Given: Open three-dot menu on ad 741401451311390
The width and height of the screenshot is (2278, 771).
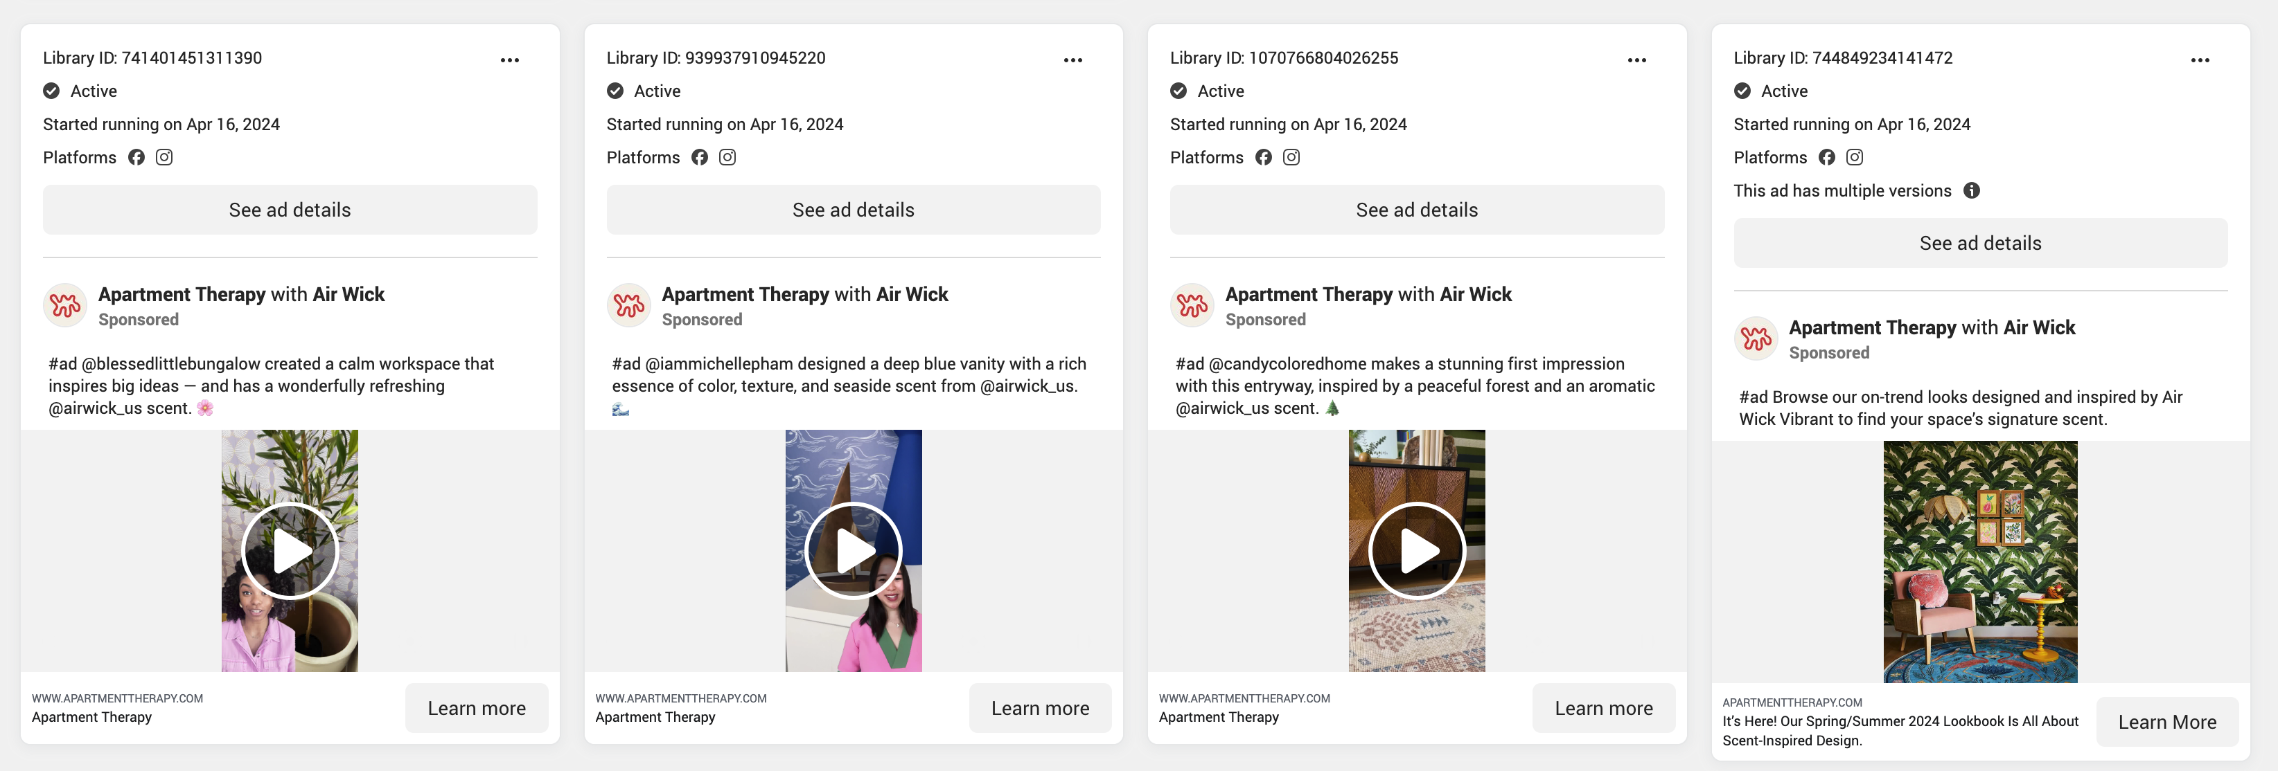Looking at the screenshot, I should tap(509, 60).
